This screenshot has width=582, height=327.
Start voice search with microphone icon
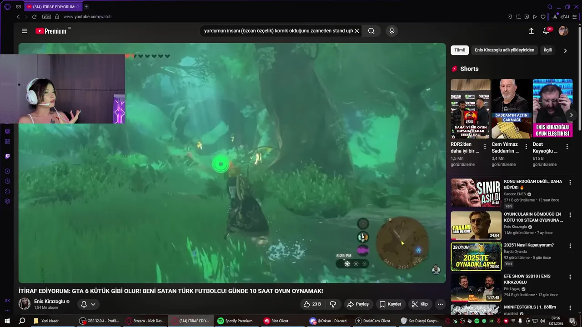coord(392,31)
